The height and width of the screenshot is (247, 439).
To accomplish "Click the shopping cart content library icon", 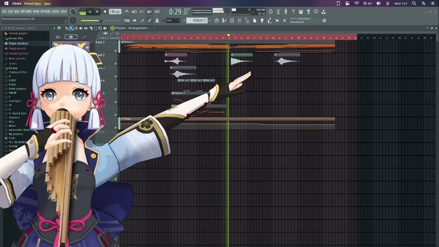I will click(284, 21).
